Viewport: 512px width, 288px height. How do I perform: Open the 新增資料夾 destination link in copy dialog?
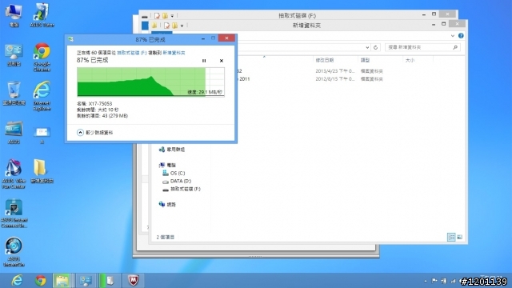click(174, 53)
